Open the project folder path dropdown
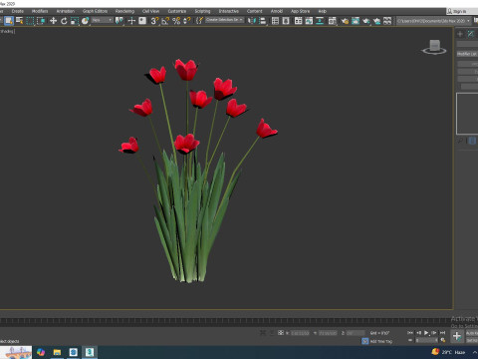The image size is (478, 359). (434, 21)
